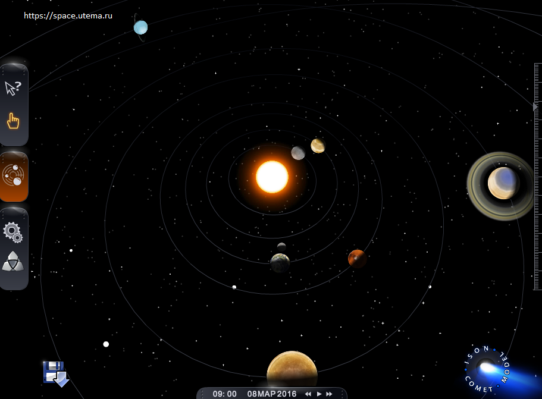Open the space.utema.ru link

point(68,15)
